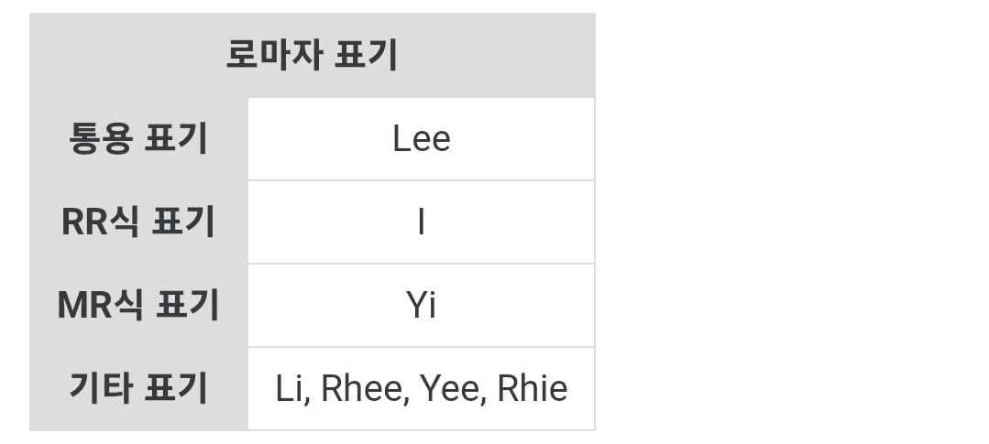Click the 로마자 표기 table header
The width and height of the screenshot is (989, 444).
312,55
